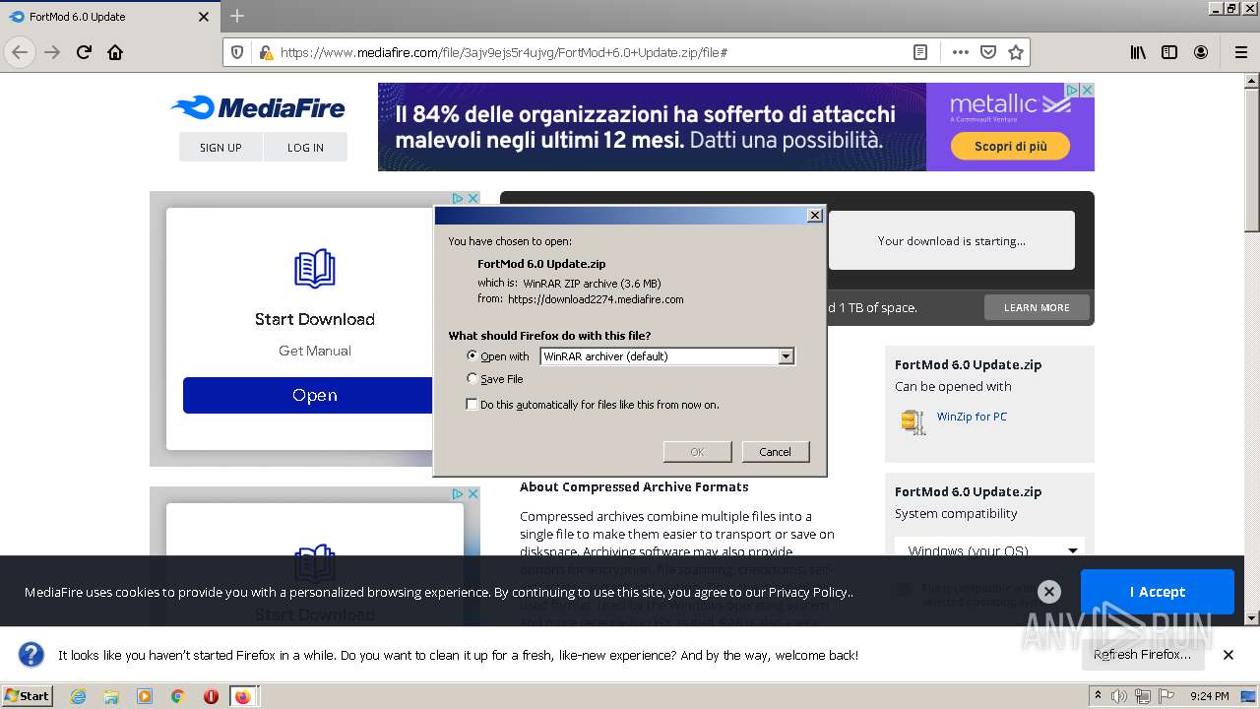Click the OK button in the dialog
The width and height of the screenshot is (1260, 709).
[x=697, y=452]
